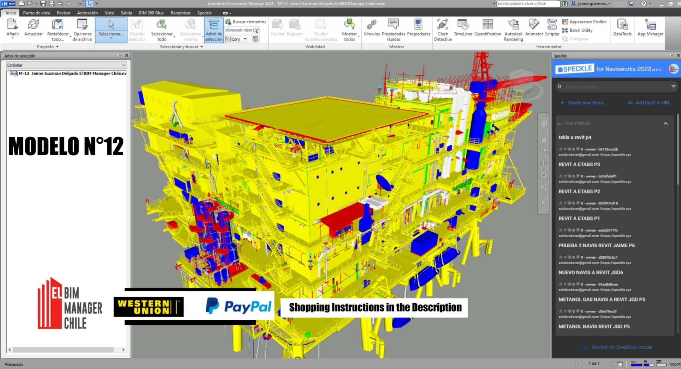
Task: Open Clash Detective
Action: (x=443, y=29)
